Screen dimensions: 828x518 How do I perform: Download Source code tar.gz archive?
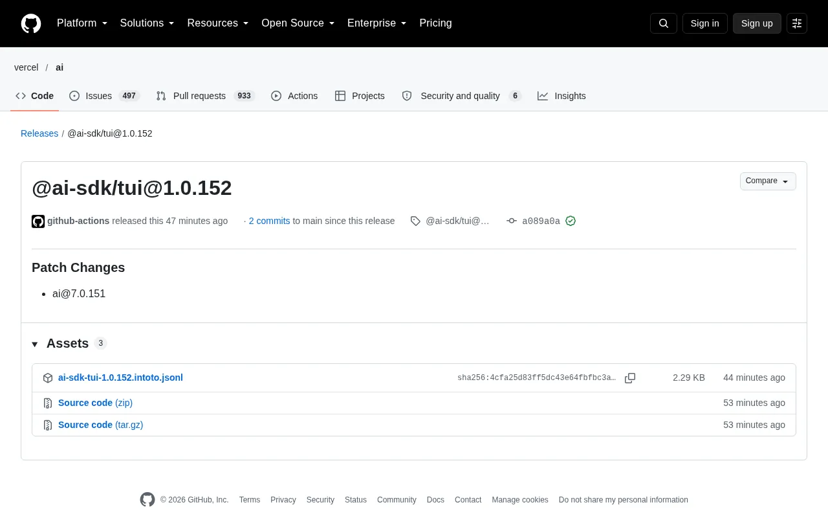(100, 425)
